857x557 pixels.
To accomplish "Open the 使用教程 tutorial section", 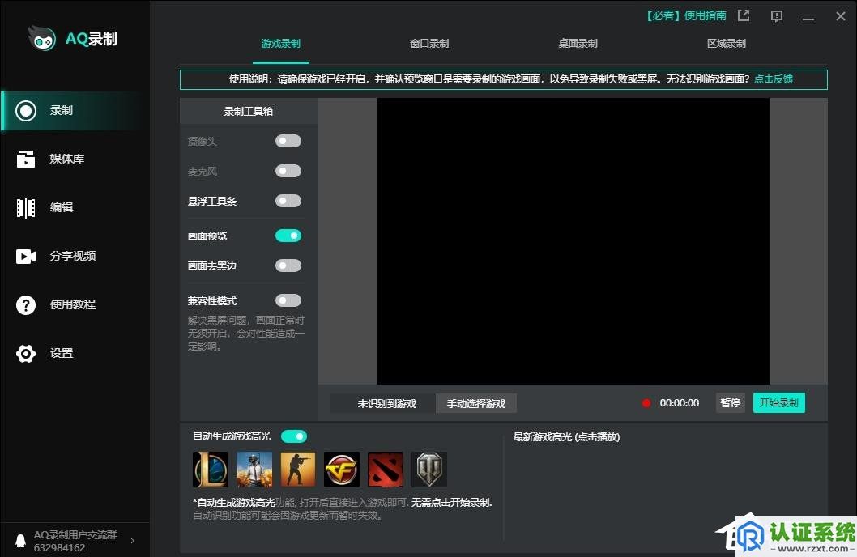I will 71,304.
